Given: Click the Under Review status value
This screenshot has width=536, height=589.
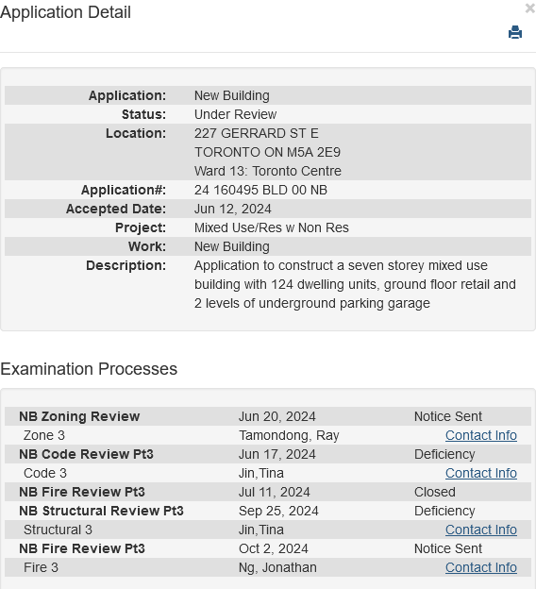Looking at the screenshot, I should click(235, 114).
